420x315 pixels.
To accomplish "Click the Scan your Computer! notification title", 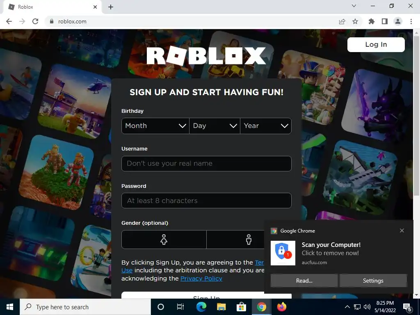I will [331, 245].
